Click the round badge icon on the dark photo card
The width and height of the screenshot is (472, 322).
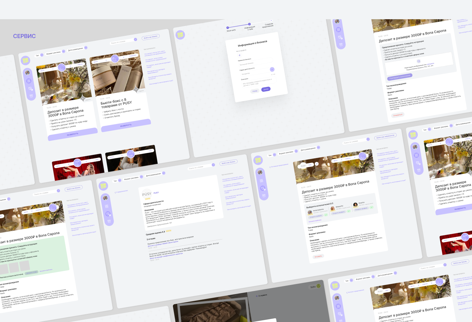(x=130, y=154)
